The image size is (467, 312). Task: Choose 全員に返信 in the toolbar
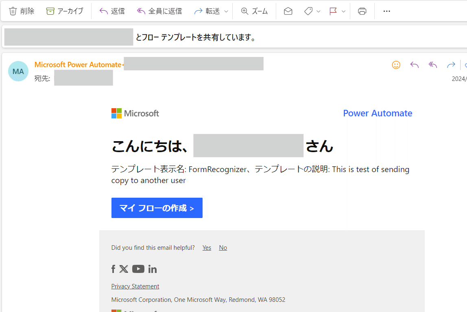click(x=159, y=11)
